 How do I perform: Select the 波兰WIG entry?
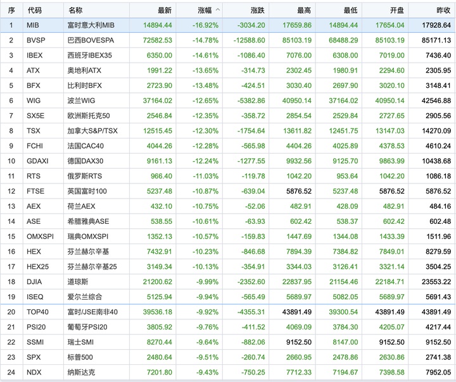pyautogui.click(x=81, y=101)
